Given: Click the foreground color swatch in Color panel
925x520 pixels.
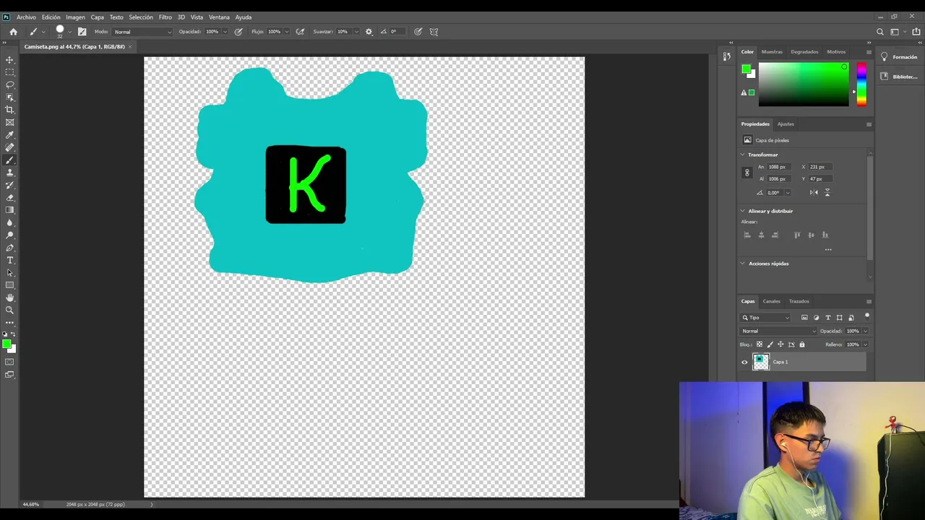Looking at the screenshot, I should (746, 69).
